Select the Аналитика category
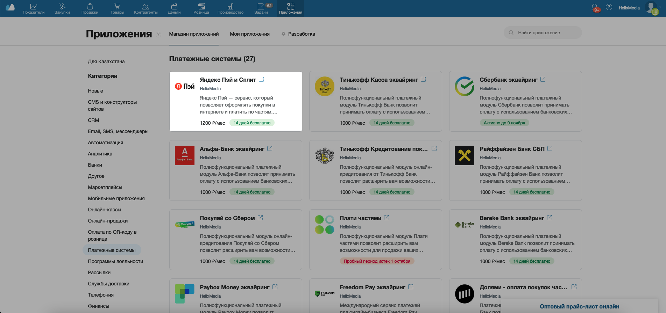 (x=100, y=154)
